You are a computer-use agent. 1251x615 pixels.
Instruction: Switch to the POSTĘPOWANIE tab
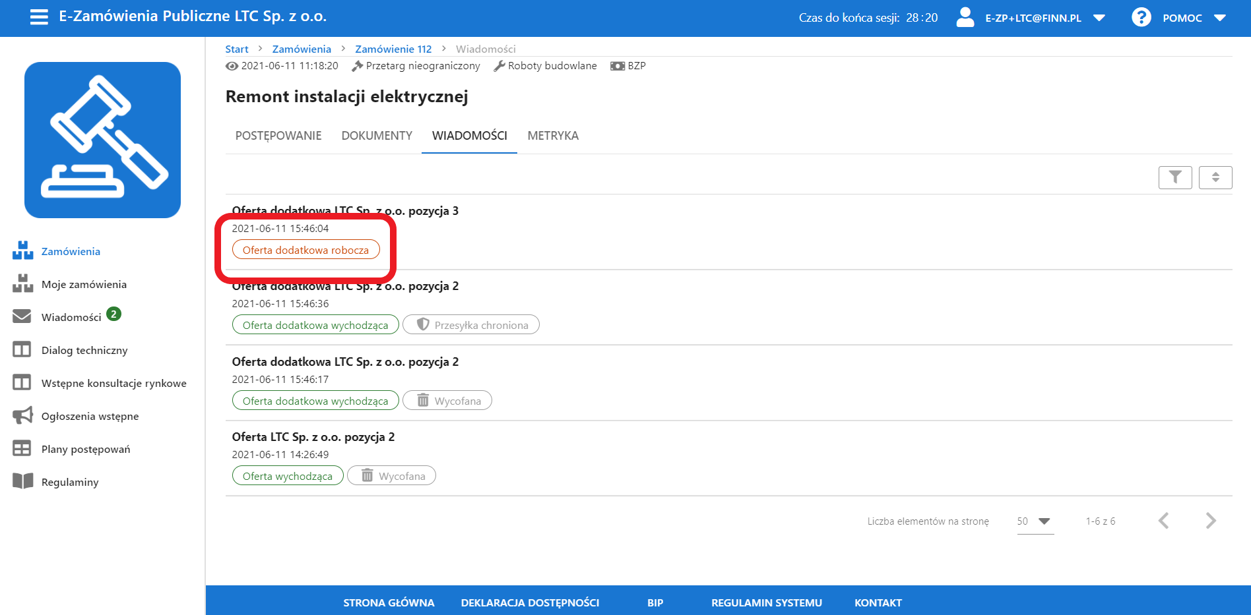click(x=278, y=135)
